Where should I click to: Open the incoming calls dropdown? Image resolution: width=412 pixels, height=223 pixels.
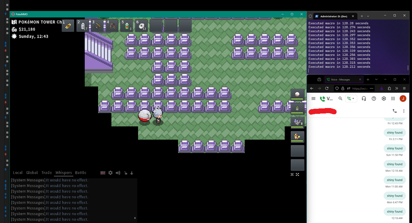pos(351,99)
